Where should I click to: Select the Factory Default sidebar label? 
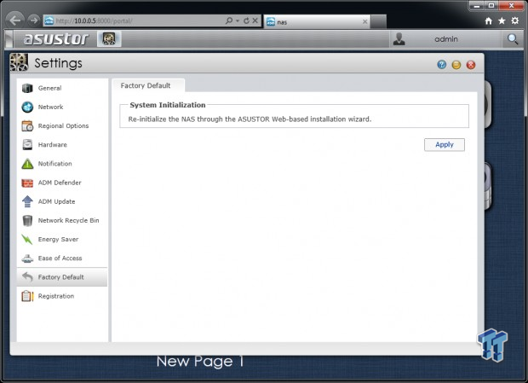pos(60,277)
